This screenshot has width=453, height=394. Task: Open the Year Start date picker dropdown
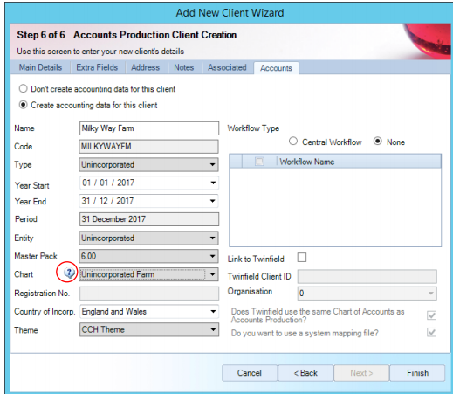point(213,183)
